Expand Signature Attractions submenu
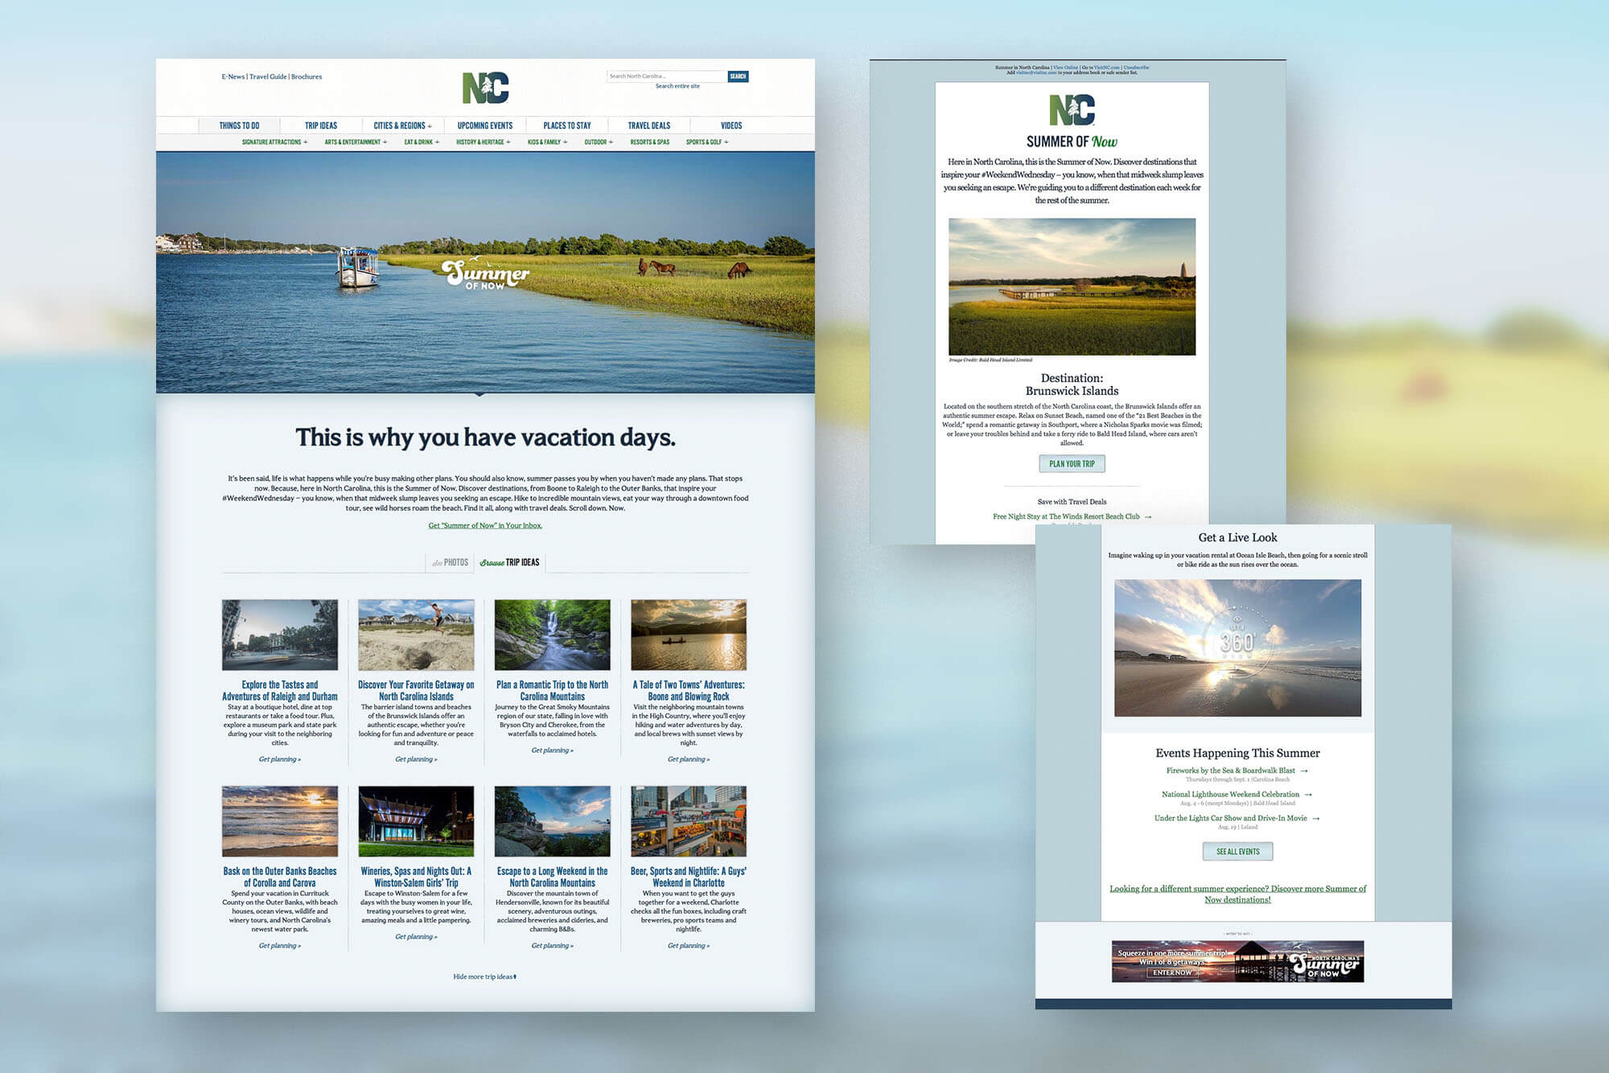Image resolution: width=1609 pixels, height=1073 pixels. point(274,142)
